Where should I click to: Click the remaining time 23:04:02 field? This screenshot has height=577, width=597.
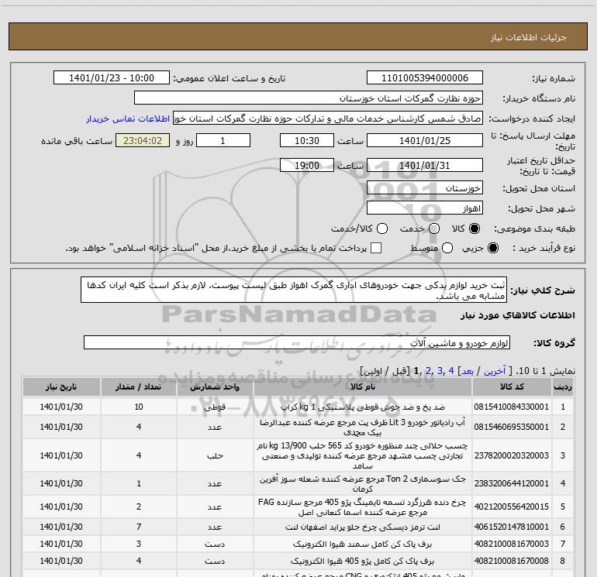click(143, 140)
